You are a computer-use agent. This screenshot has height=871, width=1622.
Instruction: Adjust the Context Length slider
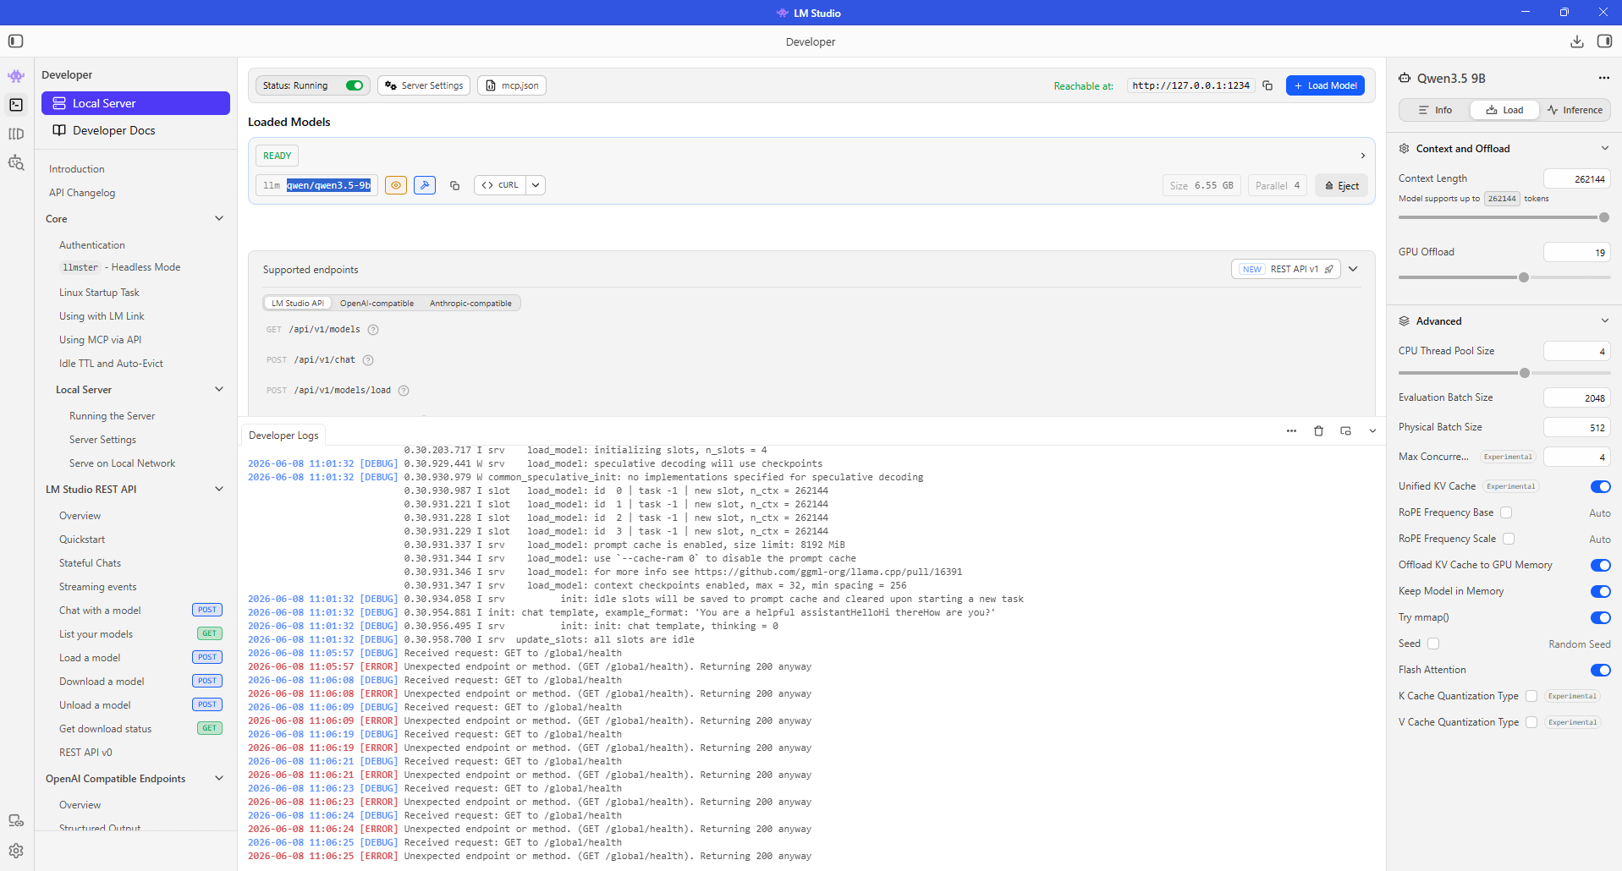(x=1504, y=217)
